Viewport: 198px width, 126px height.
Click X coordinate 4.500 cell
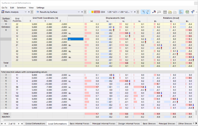(x=30, y=45)
